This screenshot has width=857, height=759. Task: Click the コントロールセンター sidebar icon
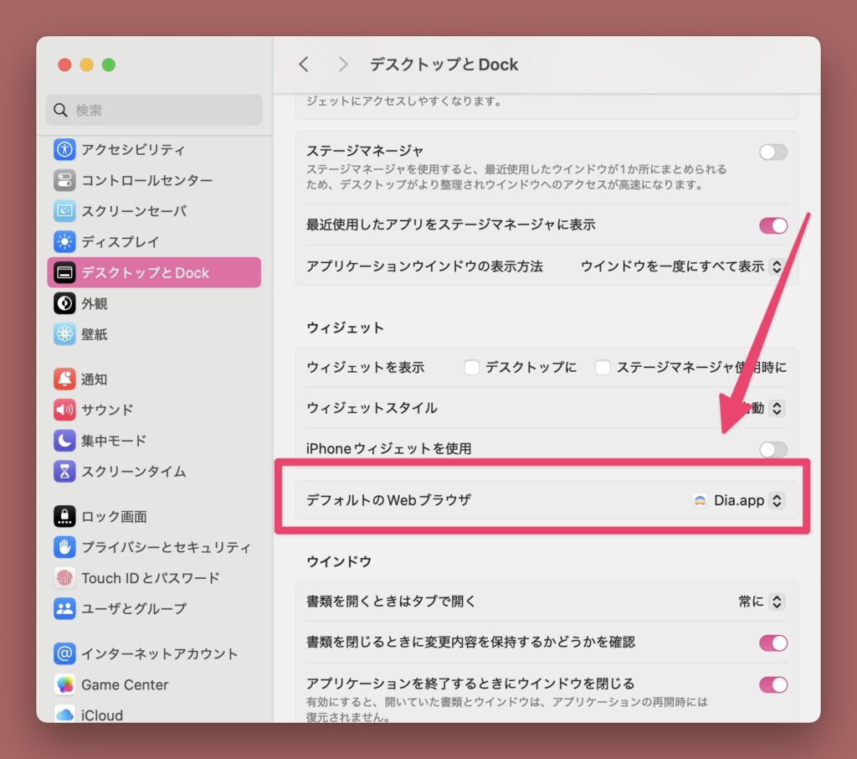tap(64, 180)
